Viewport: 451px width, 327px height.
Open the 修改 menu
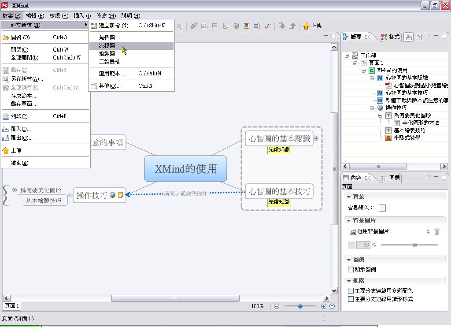click(106, 16)
